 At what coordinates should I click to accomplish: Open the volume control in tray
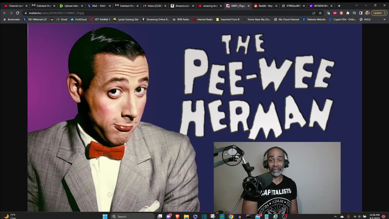click(x=359, y=217)
